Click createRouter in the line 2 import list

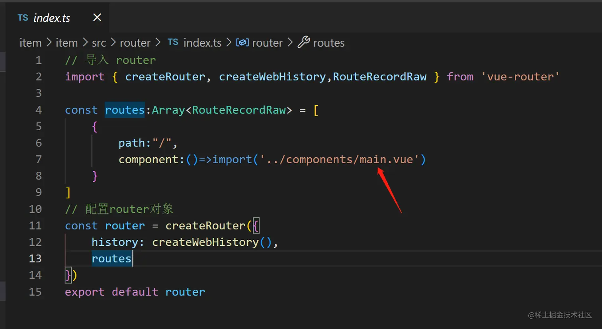[165, 76]
